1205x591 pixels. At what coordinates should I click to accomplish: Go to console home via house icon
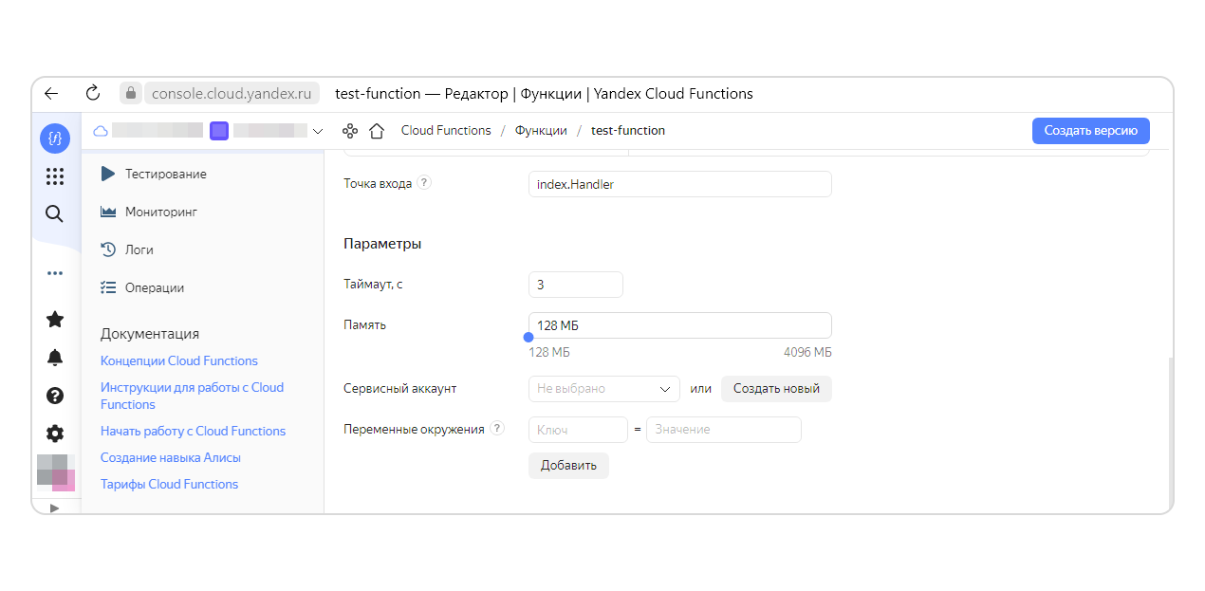click(x=377, y=131)
